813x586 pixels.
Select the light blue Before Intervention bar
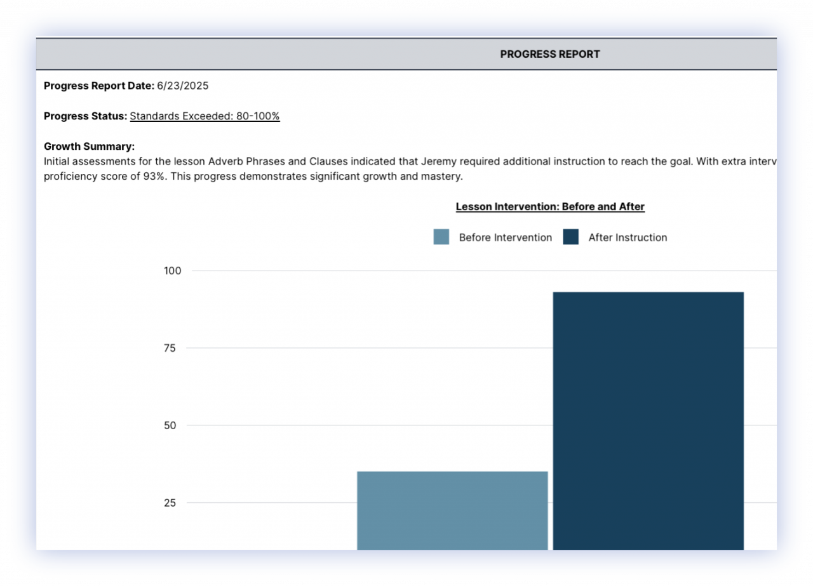click(x=452, y=510)
